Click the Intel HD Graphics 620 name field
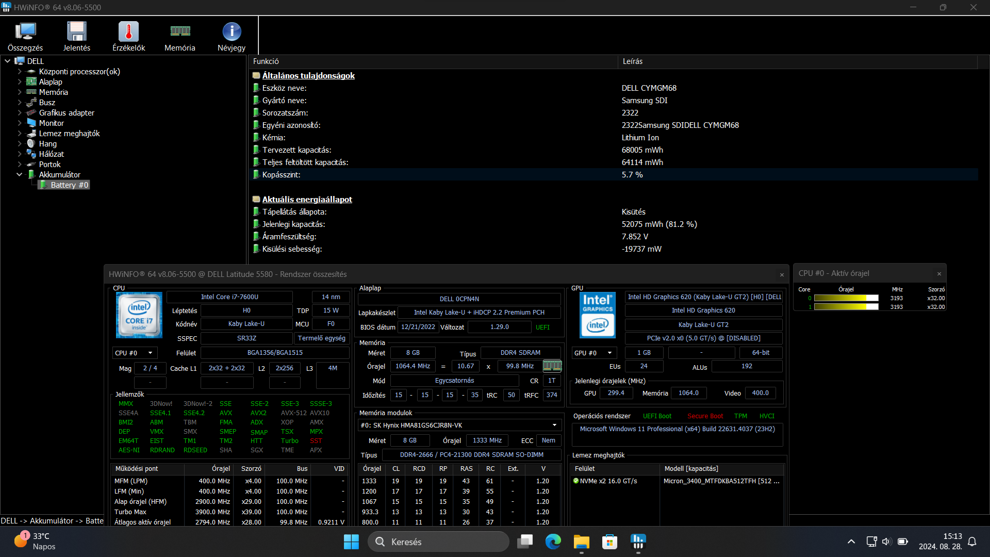The width and height of the screenshot is (990, 557). click(703, 310)
